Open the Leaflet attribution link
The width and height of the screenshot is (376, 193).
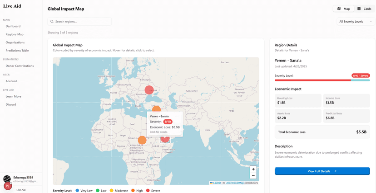click(217, 183)
